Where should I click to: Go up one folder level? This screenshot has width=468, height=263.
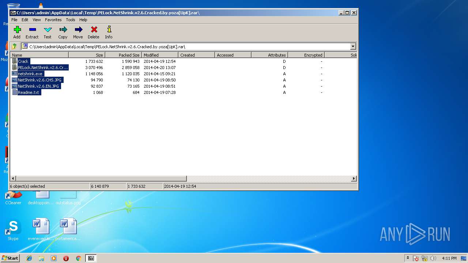point(14,46)
